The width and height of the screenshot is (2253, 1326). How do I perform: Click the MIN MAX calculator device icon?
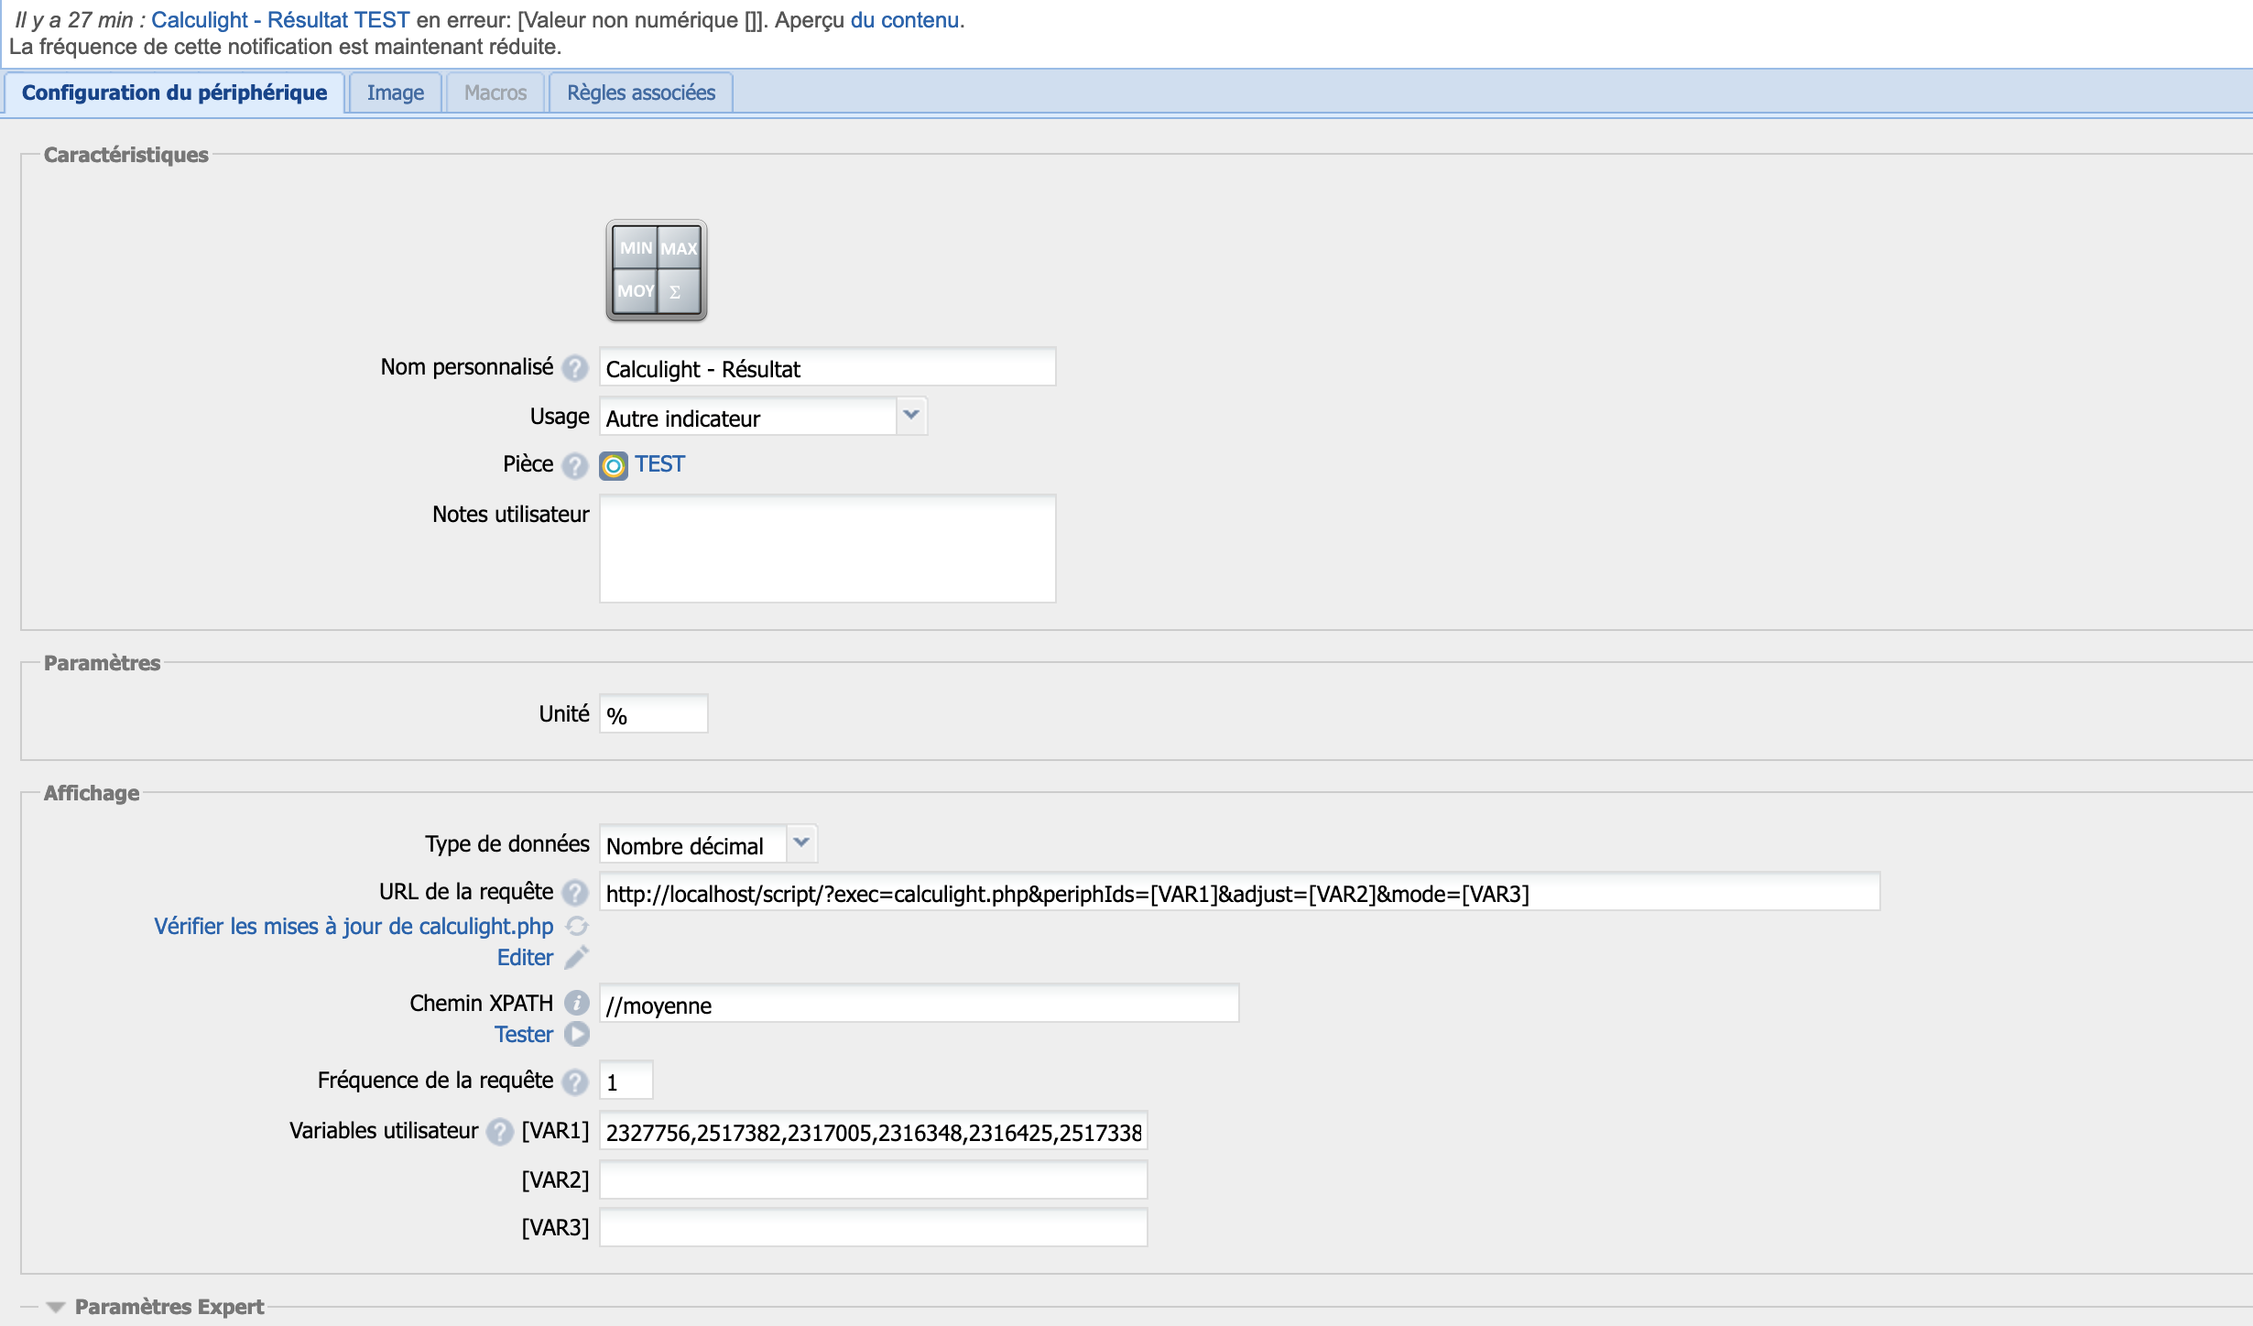[x=656, y=270]
